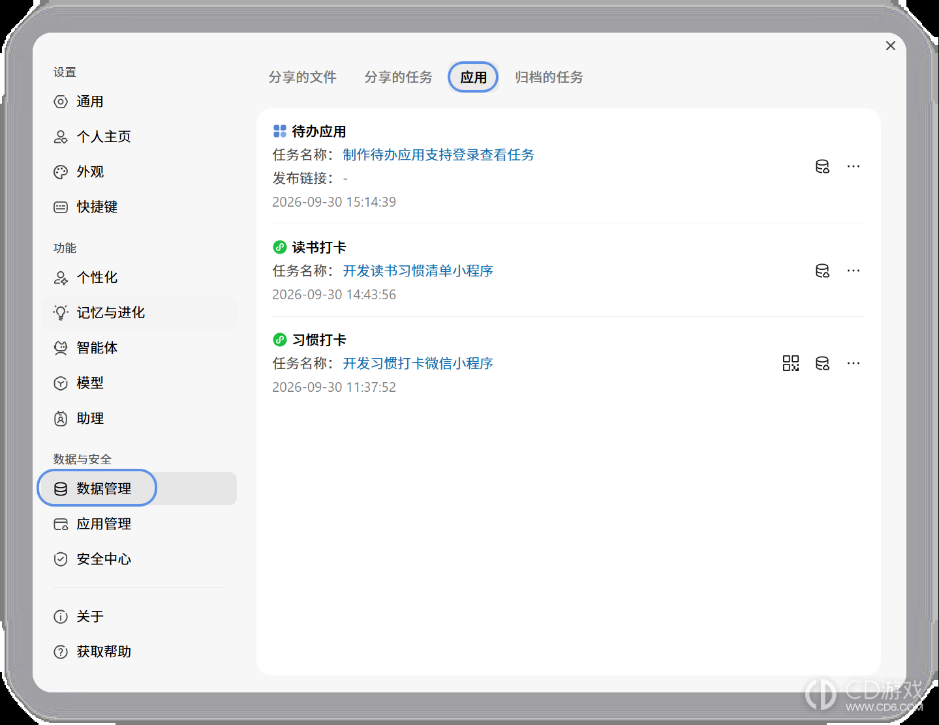Open the more options menu for 待办应用
The image size is (939, 725).
tap(854, 166)
